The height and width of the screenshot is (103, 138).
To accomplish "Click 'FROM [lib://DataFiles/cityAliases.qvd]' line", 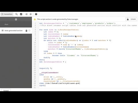I will coord(60,83).
